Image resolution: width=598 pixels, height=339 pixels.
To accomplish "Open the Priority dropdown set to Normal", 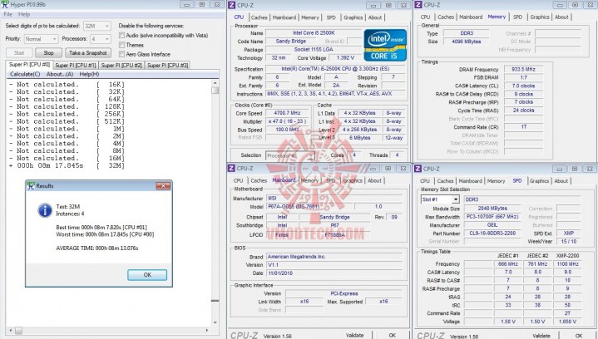I will tap(41, 39).
